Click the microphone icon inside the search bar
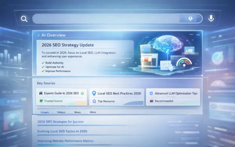The width and height of the screenshot is (235, 147). coord(190,18)
